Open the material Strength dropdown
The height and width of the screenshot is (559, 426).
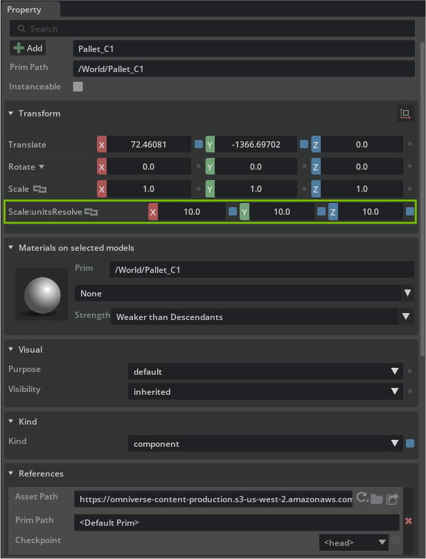pos(262,317)
